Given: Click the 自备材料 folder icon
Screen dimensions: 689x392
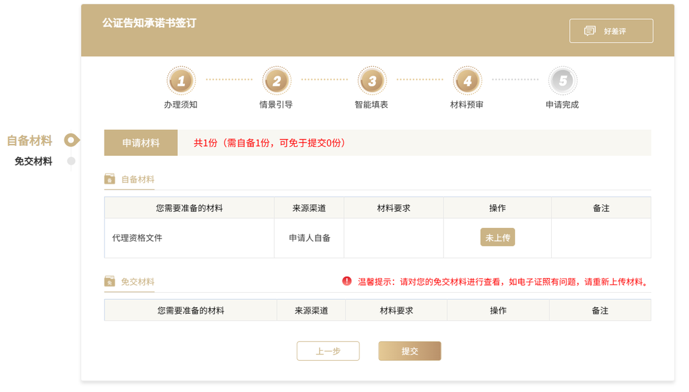Looking at the screenshot, I should [x=110, y=179].
